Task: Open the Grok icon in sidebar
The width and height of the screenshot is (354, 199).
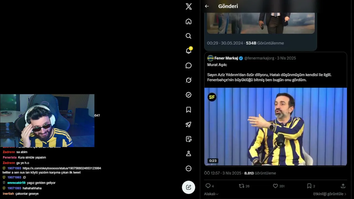Action: click(x=189, y=80)
